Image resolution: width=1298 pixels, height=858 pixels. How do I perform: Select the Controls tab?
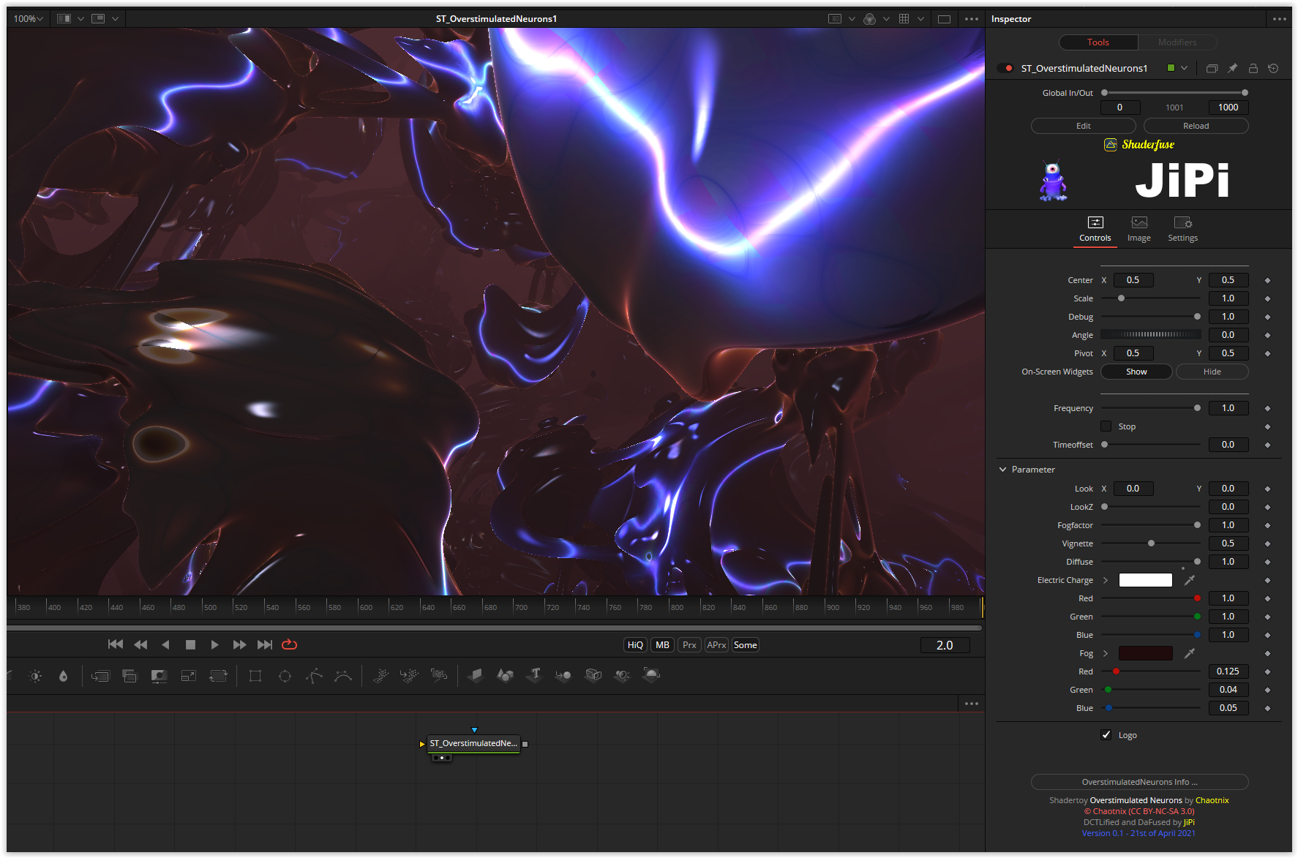1095,229
